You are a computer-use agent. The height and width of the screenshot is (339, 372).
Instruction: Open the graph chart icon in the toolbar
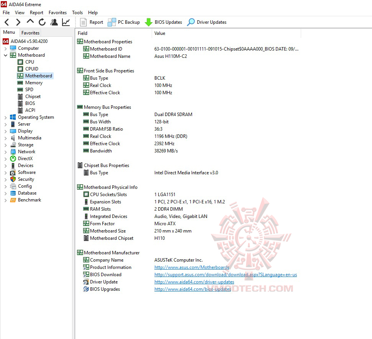[x=66, y=22]
